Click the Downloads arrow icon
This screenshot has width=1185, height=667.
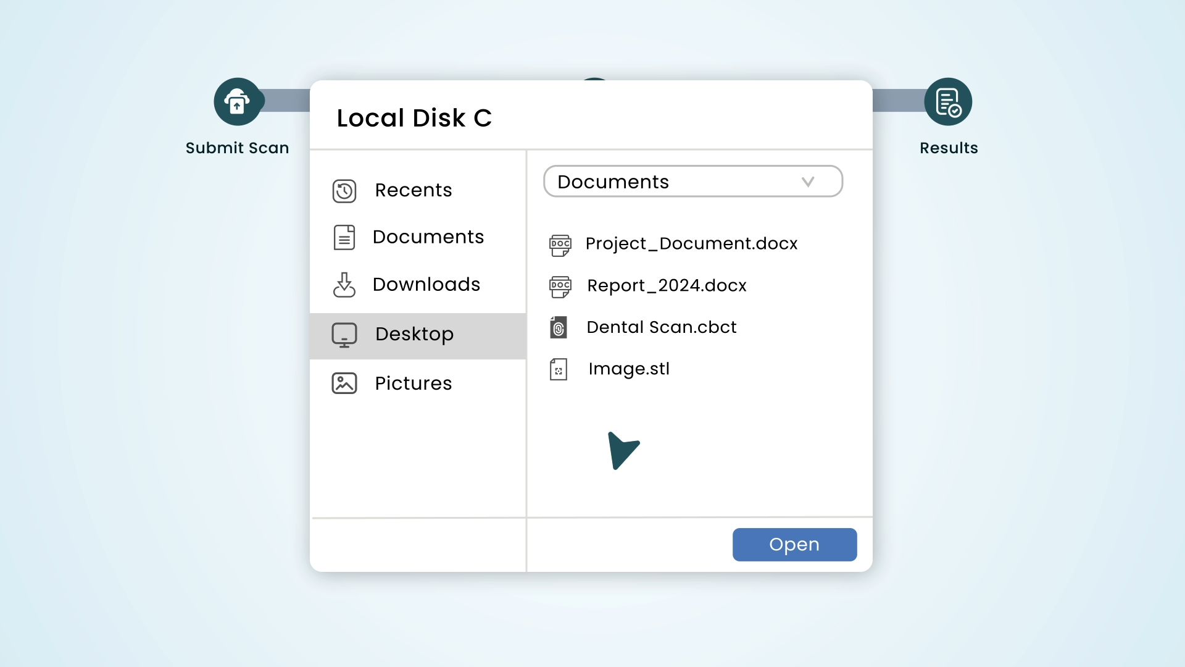[x=344, y=285]
